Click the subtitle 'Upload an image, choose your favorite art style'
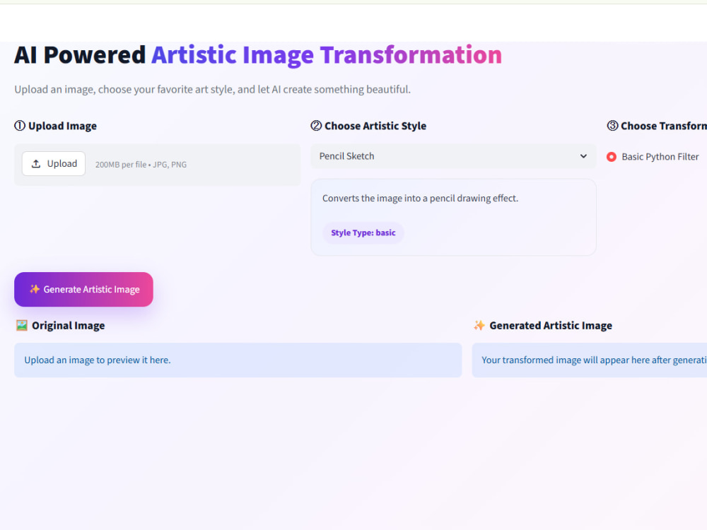Screen dimensions: 707x530 (212, 89)
